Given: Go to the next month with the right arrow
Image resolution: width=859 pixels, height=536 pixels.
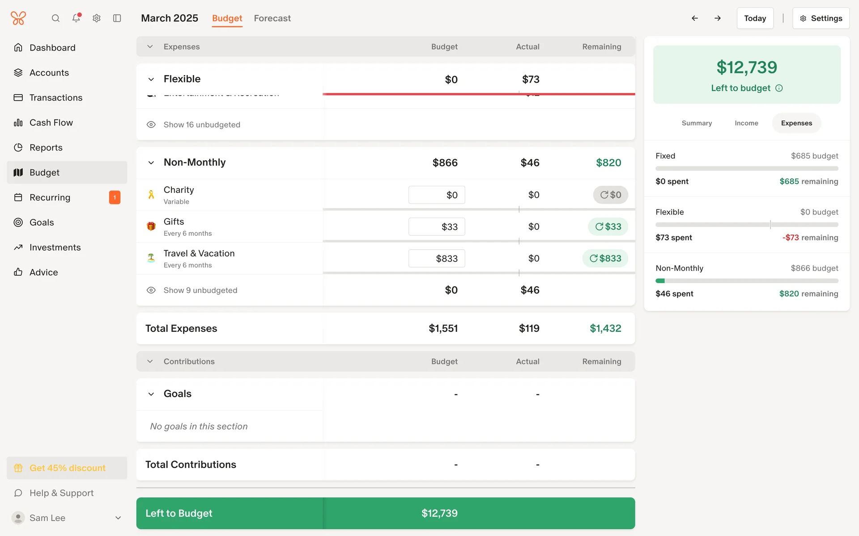Looking at the screenshot, I should click(718, 18).
